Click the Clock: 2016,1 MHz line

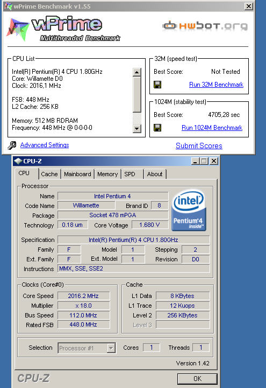(37, 86)
